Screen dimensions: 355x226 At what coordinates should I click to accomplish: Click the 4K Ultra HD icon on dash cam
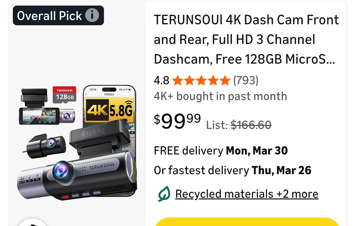coord(22,180)
